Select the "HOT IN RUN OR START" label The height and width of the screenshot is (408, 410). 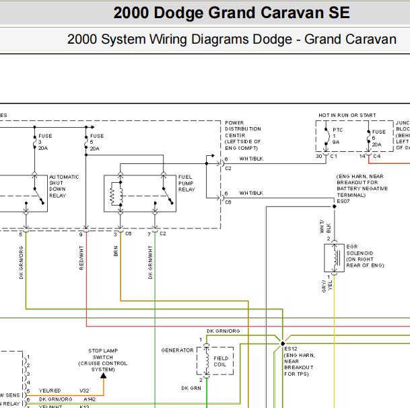[347, 115]
